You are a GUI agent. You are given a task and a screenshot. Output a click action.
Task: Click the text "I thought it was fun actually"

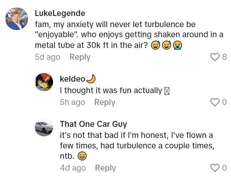coord(111,91)
